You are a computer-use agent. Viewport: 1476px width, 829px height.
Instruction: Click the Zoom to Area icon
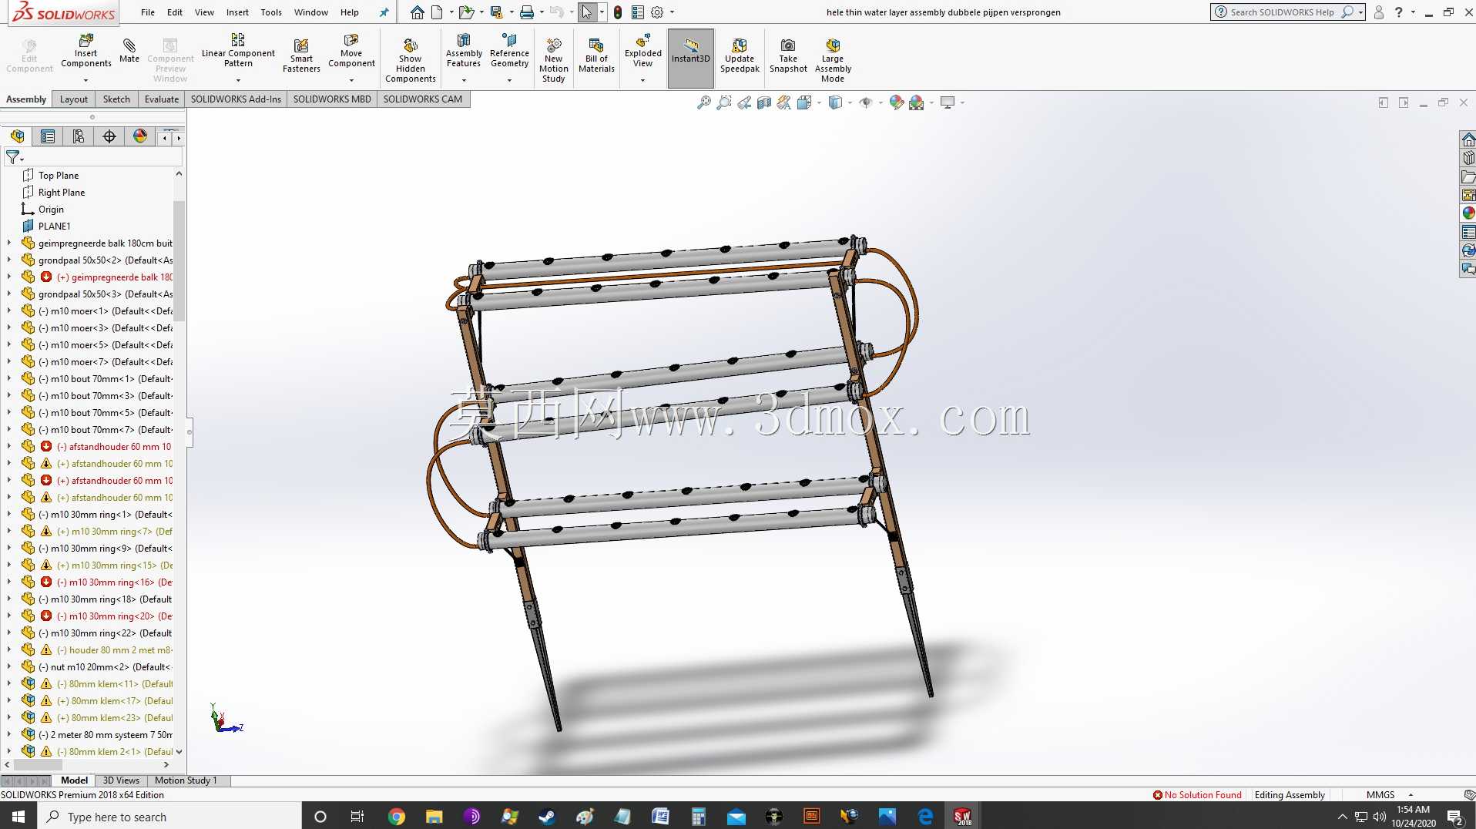tap(724, 102)
